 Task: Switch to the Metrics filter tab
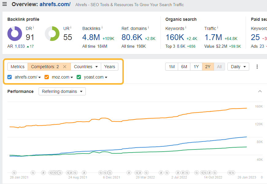tap(17, 66)
